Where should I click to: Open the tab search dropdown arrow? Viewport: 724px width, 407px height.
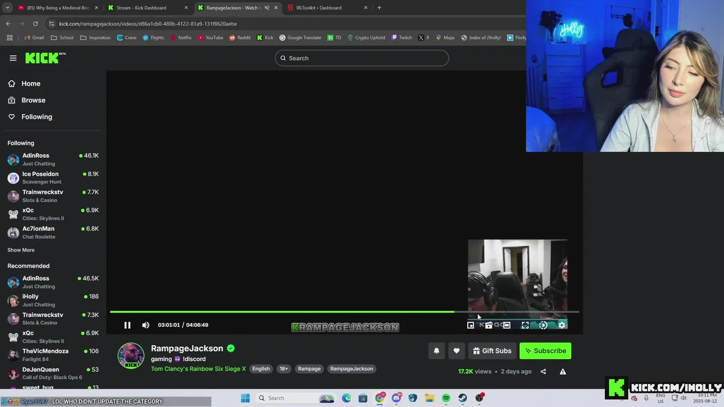point(7,8)
